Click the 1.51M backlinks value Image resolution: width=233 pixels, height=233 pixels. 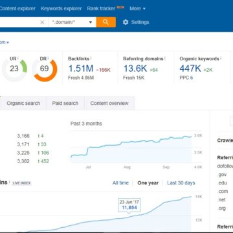click(81, 69)
